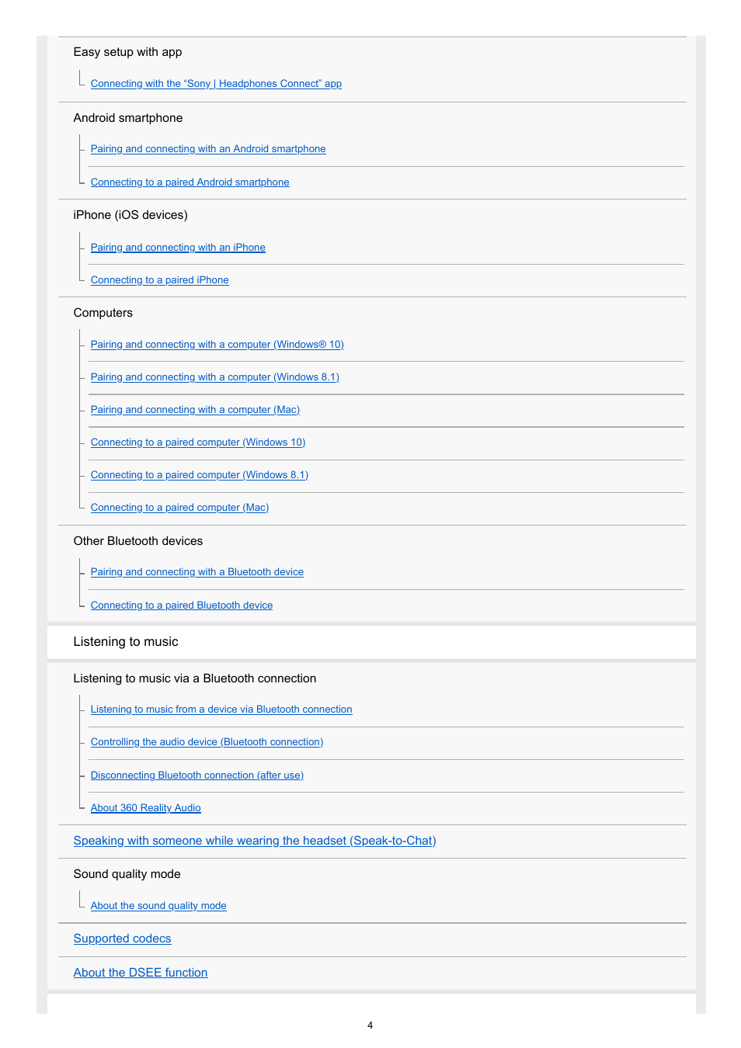Image resolution: width=741 pixels, height=1048 pixels.
Task: Open Connecting to a paired computer (Windows 8.1)
Action: click(x=200, y=475)
